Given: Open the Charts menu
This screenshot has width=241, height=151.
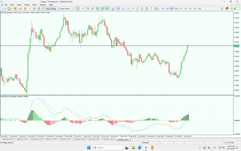Looking at the screenshot, I should point(27,5).
